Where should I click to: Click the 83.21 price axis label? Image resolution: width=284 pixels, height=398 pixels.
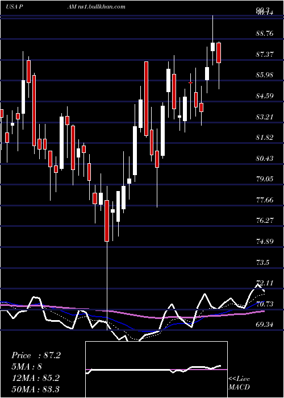coord(265,117)
